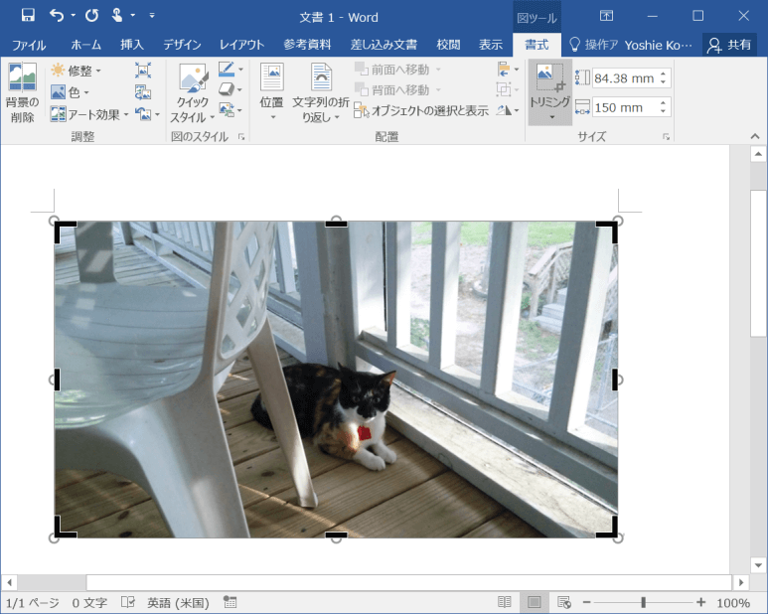Open the クイックスタイル gallery
This screenshot has height=614, width=768.
(193, 92)
